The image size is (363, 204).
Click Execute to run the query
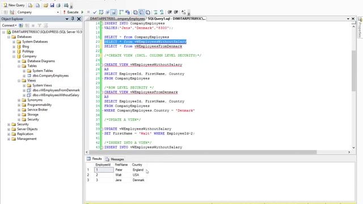tap(70, 12)
